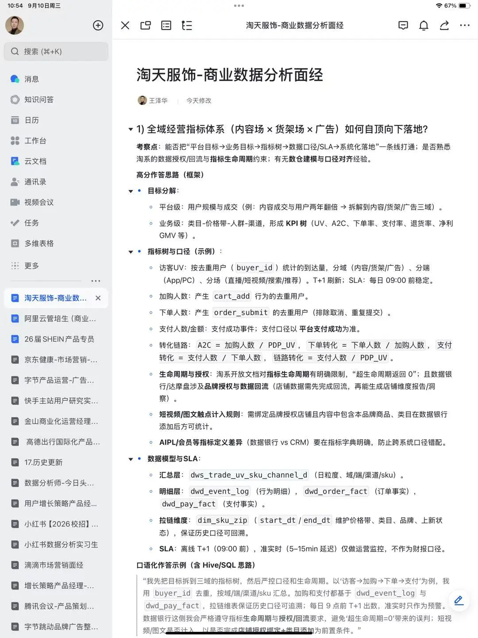Screen dimensions: 478x638
Task: Open the 数据分析师-今日头 document
Action: 56,483
